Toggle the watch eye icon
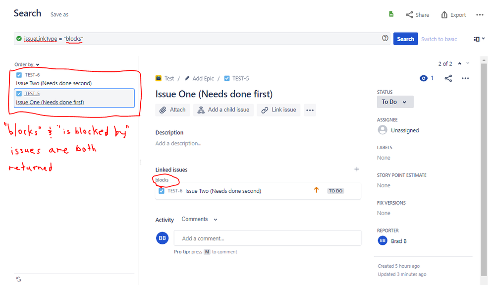495x285 pixels. click(424, 78)
